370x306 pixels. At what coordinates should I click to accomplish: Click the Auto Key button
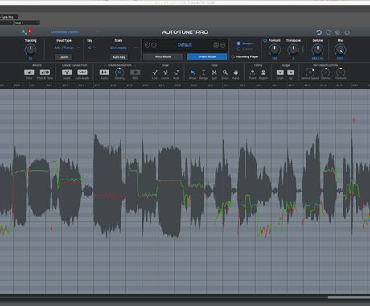coord(119,57)
